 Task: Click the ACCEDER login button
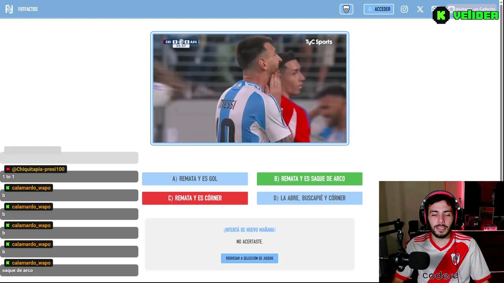point(379,9)
